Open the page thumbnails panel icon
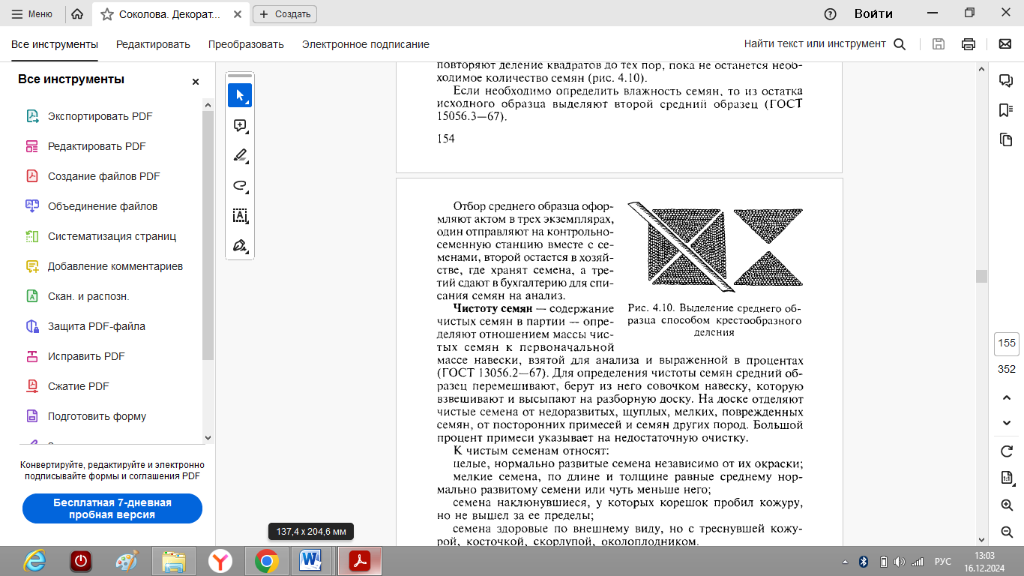 1006,139
